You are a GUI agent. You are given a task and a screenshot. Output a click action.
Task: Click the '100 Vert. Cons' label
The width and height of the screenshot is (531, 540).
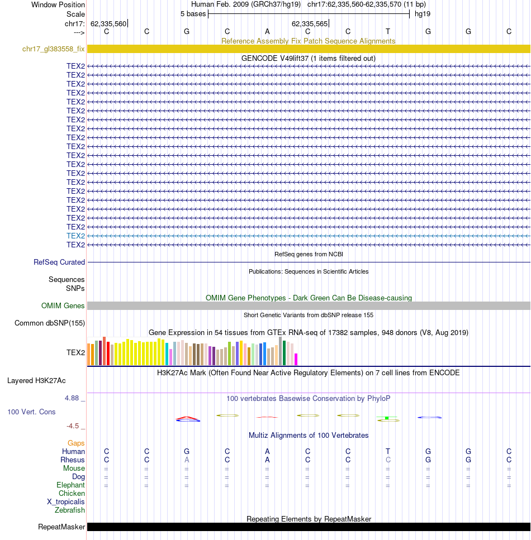point(31,412)
